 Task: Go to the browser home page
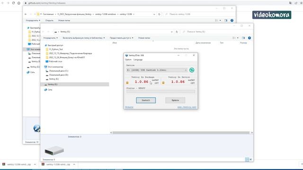click(x=19, y=3)
